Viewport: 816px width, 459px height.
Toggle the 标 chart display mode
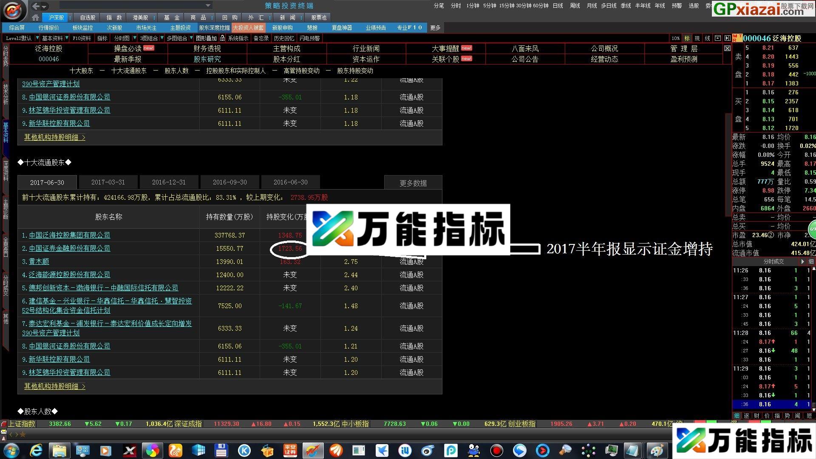click(x=687, y=38)
